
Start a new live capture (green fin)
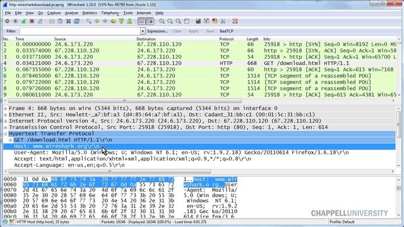tap(24, 21)
